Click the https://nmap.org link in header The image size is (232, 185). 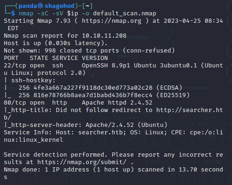tap(112, 21)
